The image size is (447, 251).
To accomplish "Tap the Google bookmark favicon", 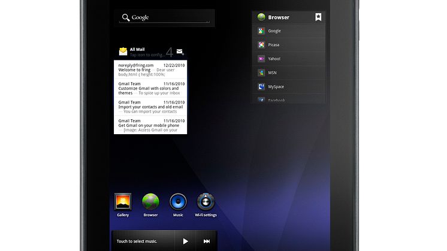I will click(261, 31).
